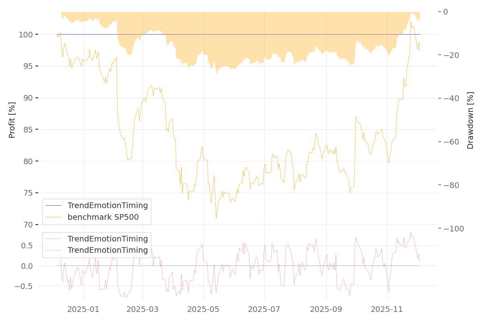Click the 2025-03 date tick label
The height and width of the screenshot is (322, 483).
[x=143, y=310]
